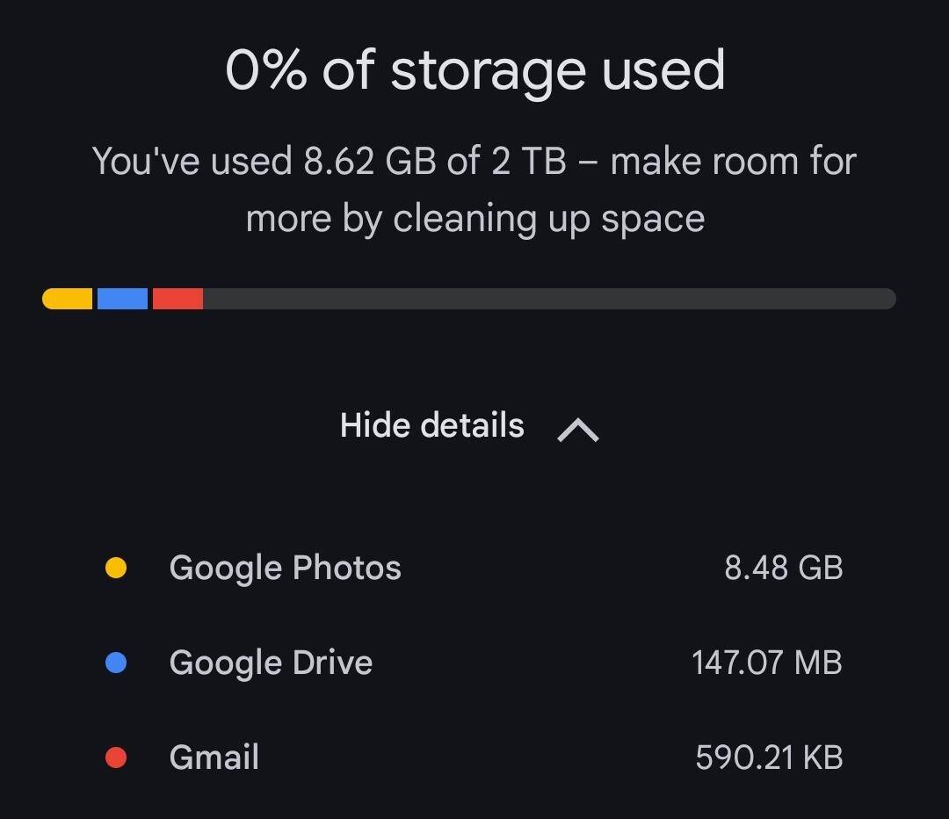Open the Google Drive storage entry label
This screenshot has width=949, height=819.
pos(271,663)
